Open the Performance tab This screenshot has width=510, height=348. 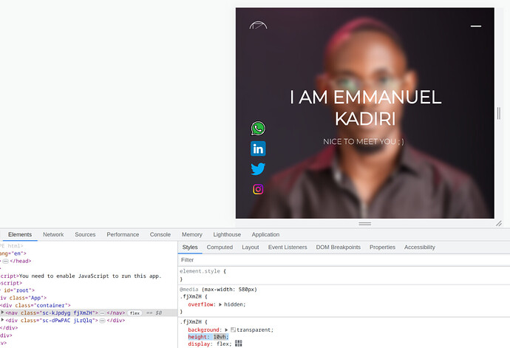coord(123,234)
